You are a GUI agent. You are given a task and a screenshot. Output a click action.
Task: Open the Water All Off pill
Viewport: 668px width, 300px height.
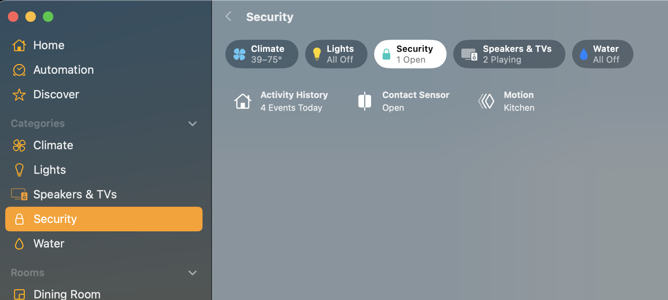pyautogui.click(x=602, y=54)
